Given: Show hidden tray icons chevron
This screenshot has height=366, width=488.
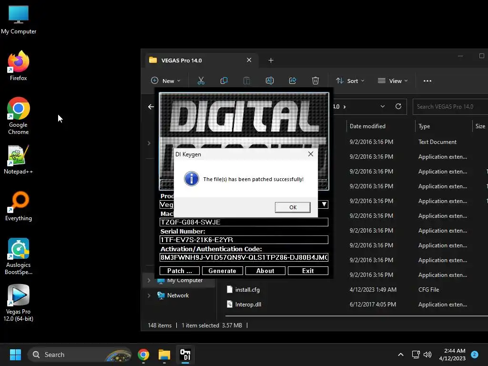Looking at the screenshot, I should pyautogui.click(x=400, y=355).
